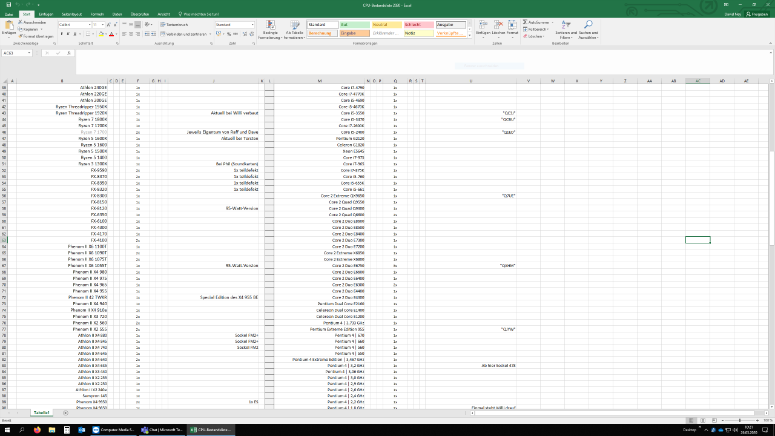Switch to the Einfügen ribbon tab

[46, 14]
